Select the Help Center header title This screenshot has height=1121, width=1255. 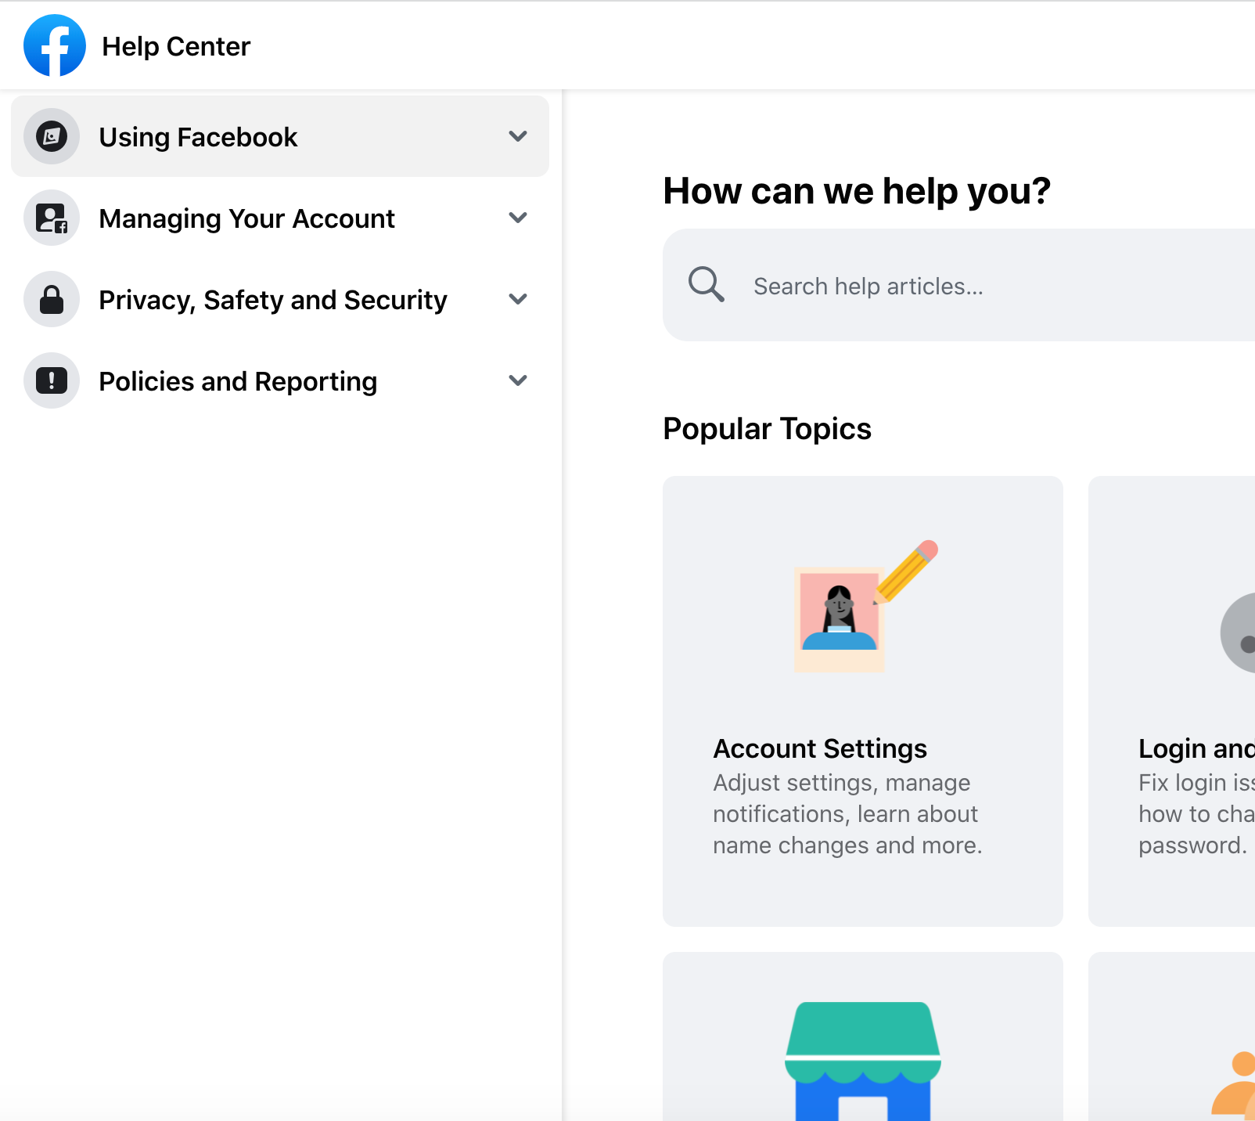coord(176,45)
